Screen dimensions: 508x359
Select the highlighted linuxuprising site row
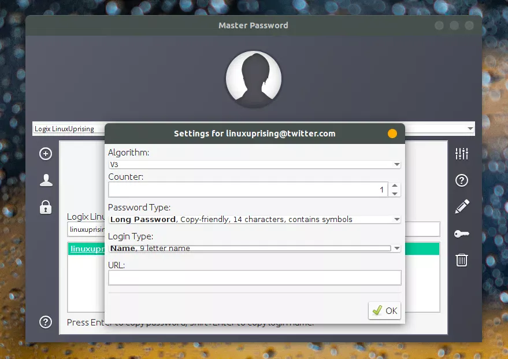(x=254, y=249)
